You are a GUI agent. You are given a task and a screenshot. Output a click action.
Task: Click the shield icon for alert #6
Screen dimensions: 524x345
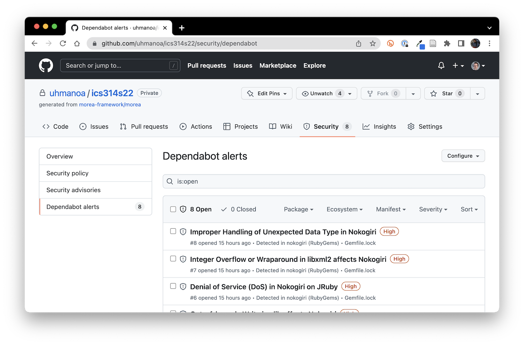pos(183,287)
